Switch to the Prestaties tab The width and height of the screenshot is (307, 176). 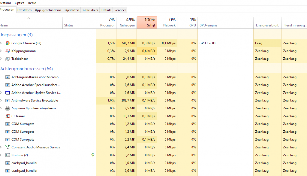click(x=25, y=10)
